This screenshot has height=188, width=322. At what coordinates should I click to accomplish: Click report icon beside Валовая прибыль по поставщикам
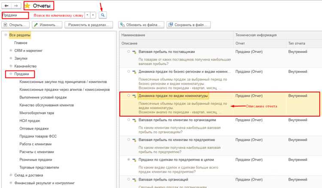(x=134, y=52)
